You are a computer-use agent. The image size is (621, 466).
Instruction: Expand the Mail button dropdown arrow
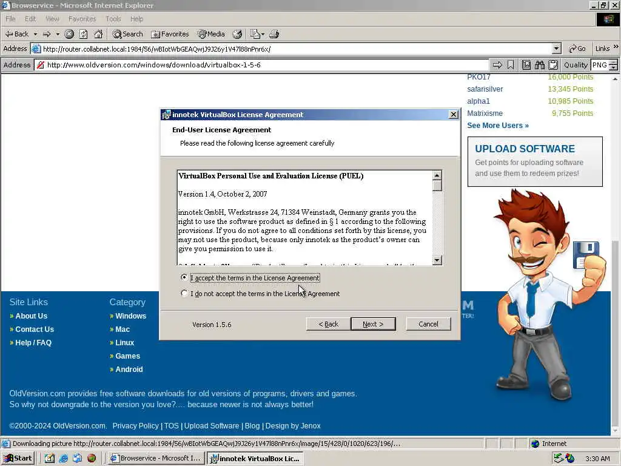pos(263,34)
